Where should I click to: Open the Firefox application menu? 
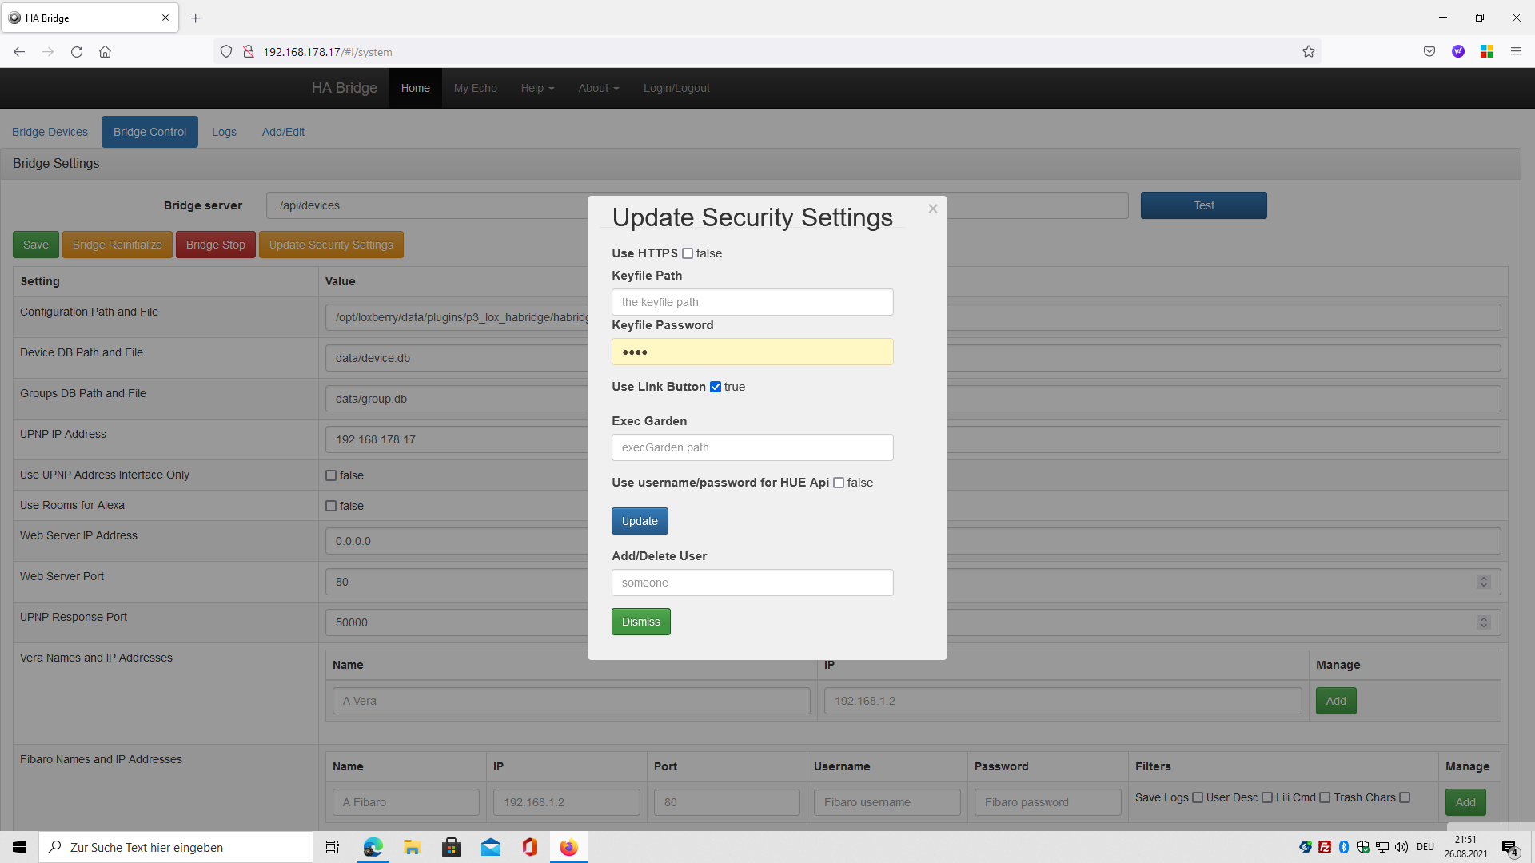coord(1516,52)
